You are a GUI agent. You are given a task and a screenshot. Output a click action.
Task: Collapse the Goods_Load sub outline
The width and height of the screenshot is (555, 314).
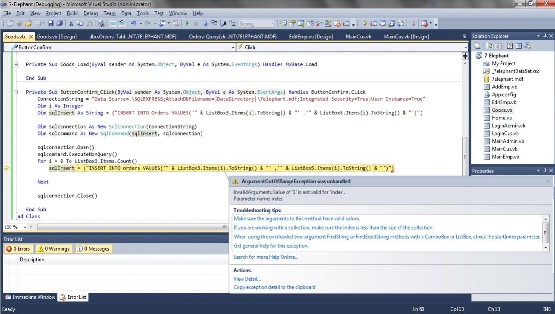coord(16,65)
